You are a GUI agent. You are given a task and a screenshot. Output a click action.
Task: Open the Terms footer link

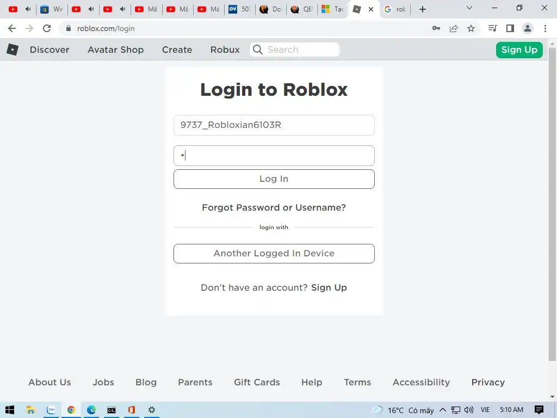click(x=357, y=382)
